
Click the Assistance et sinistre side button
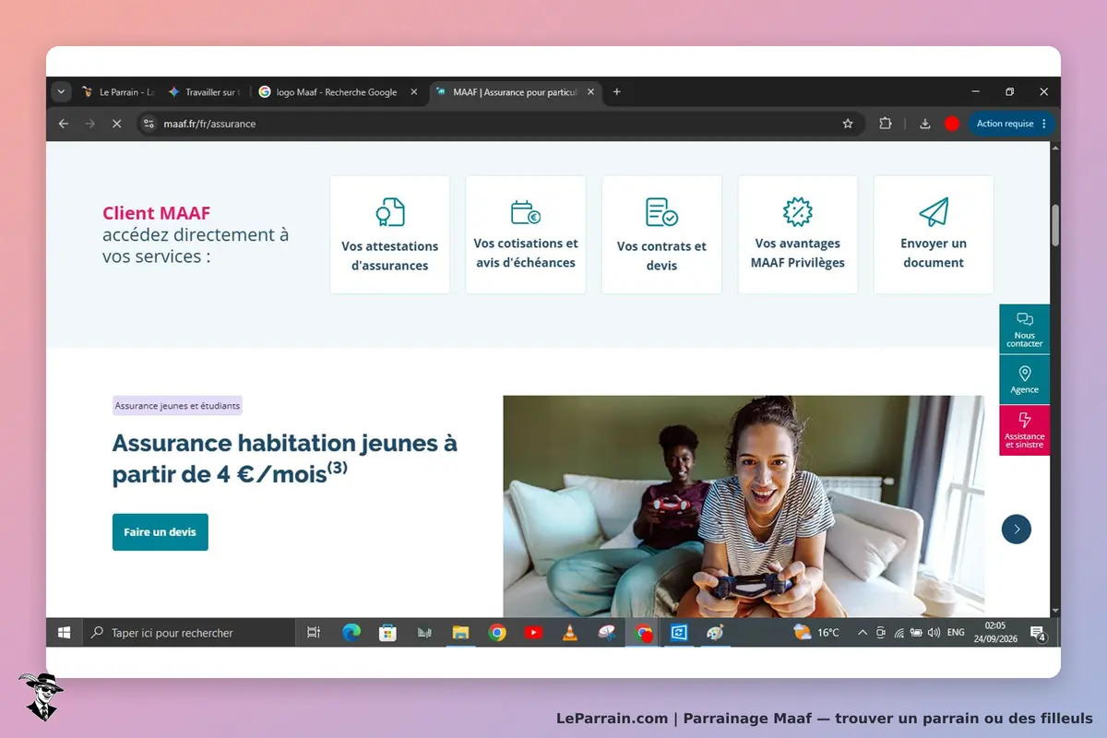(x=1024, y=430)
